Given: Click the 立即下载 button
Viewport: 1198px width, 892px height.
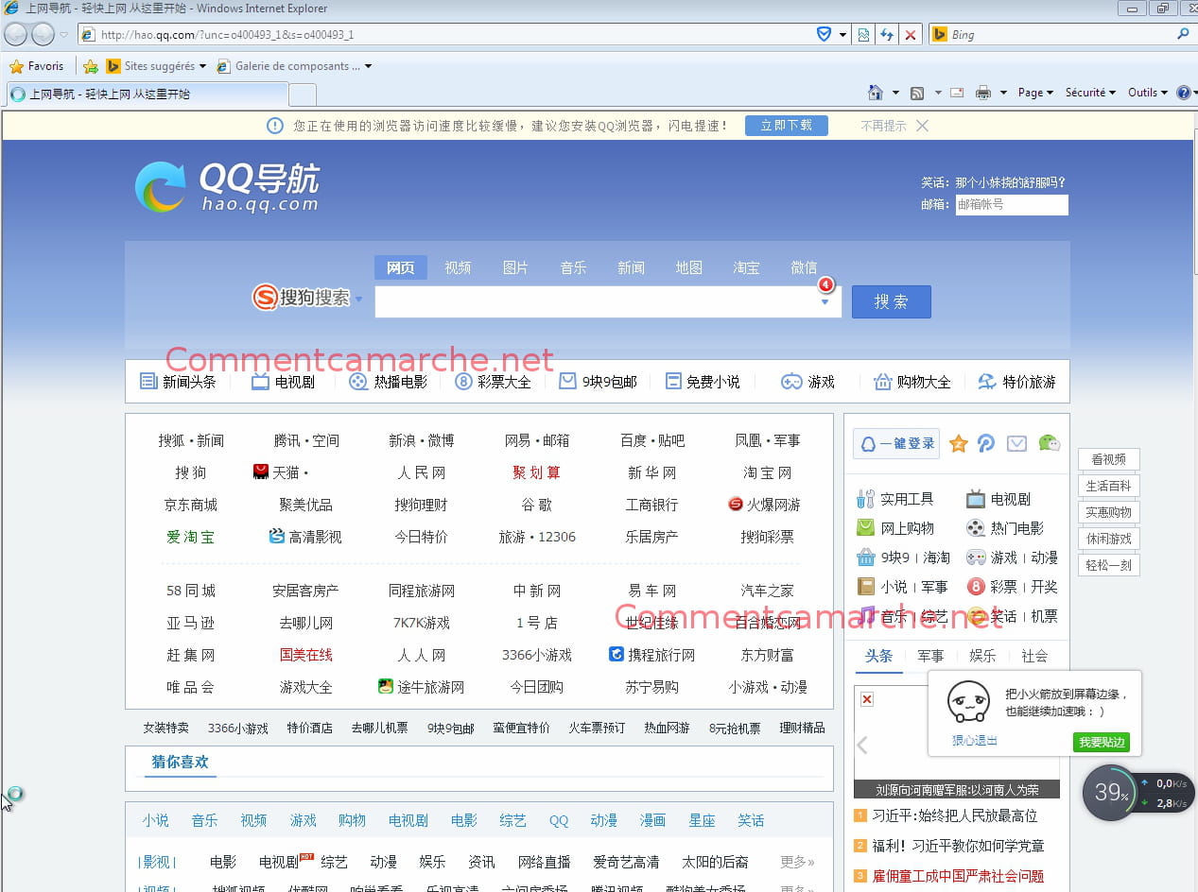Looking at the screenshot, I should (787, 126).
